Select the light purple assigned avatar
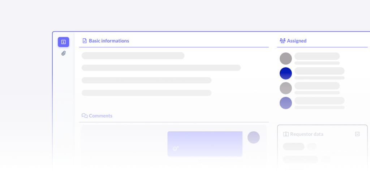This screenshot has height=196, width=370. [x=286, y=103]
